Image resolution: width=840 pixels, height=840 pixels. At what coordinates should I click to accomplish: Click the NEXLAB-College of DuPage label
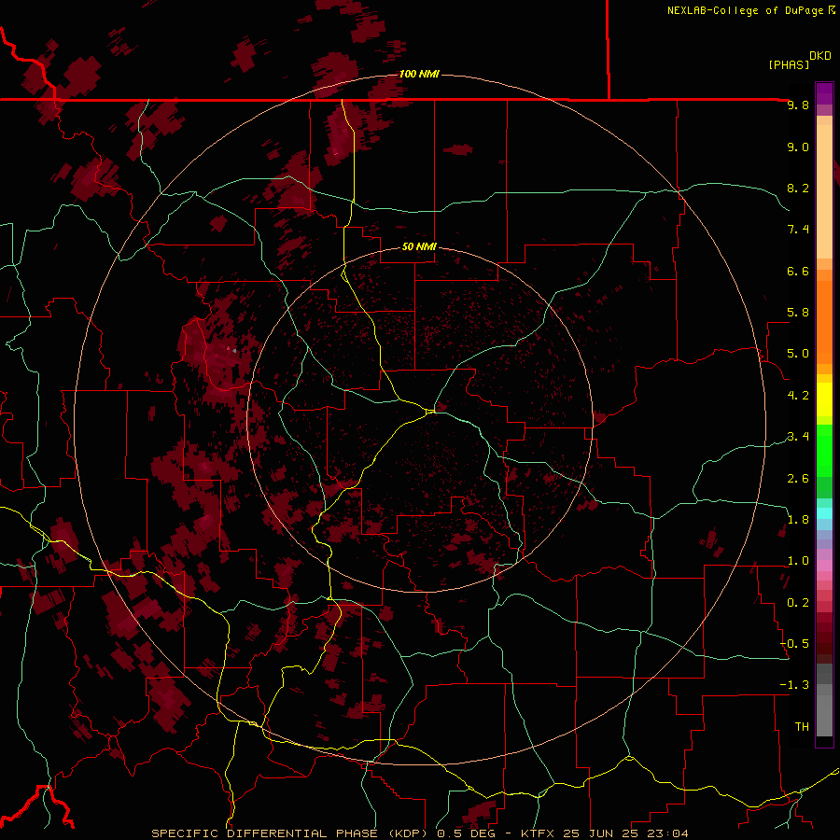(746, 10)
